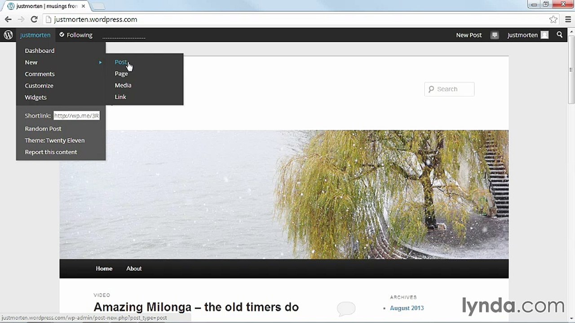Viewport: 575px width, 323px height.
Task: Click the browser back arrow
Action: click(8, 19)
